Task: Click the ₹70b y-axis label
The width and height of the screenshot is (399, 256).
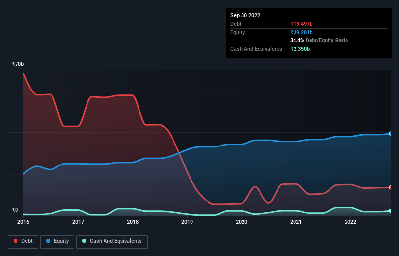Action: pyautogui.click(x=18, y=64)
